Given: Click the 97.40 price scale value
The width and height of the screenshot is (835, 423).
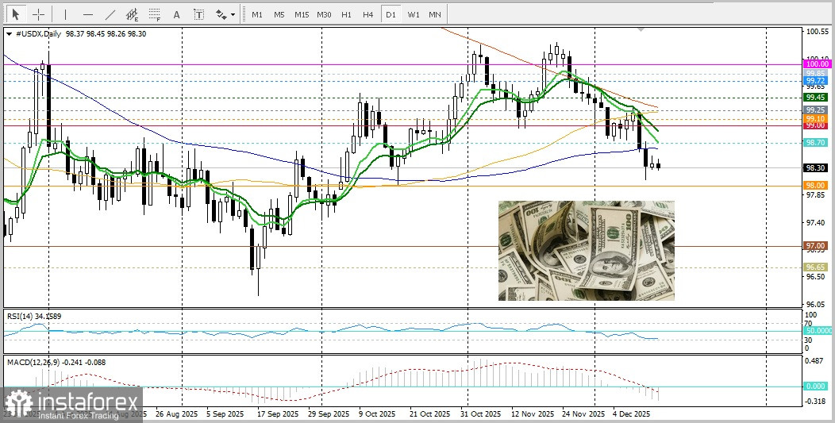Looking at the screenshot, I should click(816, 223).
